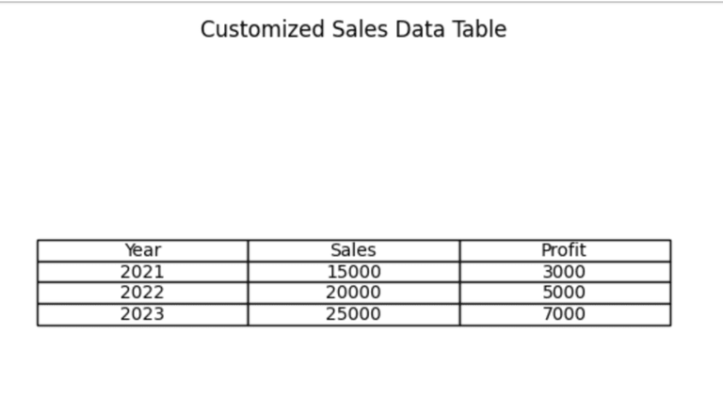
Task: Select the 3000 profit cell
Action: click(x=564, y=272)
